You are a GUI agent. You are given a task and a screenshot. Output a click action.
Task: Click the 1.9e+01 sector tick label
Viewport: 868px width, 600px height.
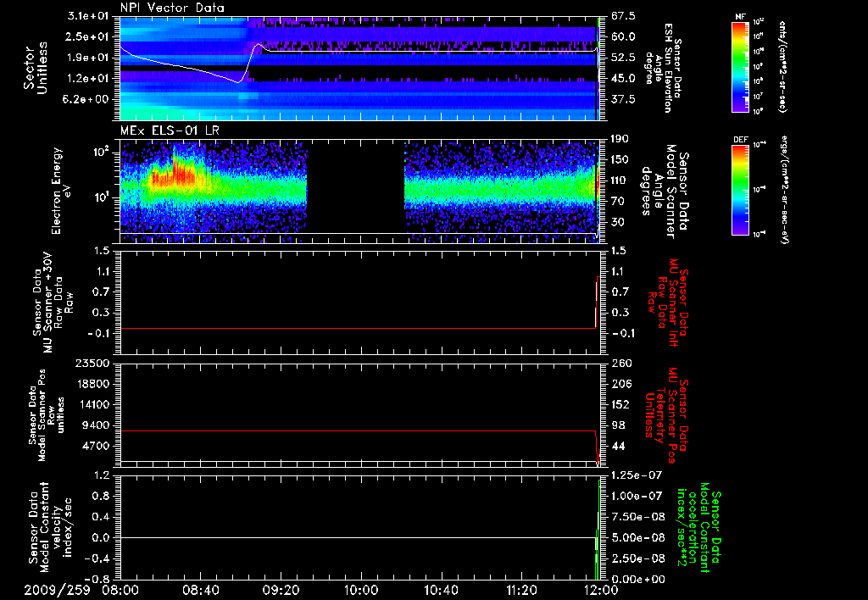(x=87, y=58)
